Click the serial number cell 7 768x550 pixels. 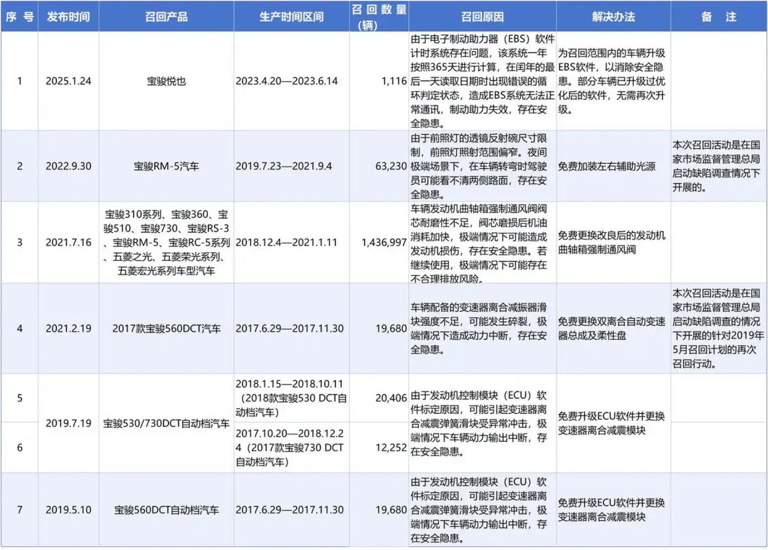tap(19, 510)
